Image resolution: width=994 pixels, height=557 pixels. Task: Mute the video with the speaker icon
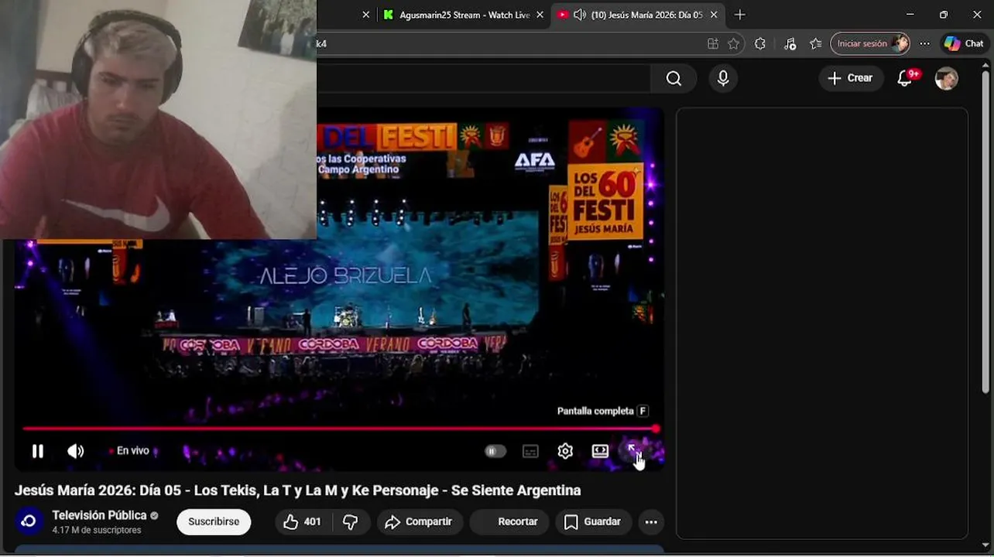pyautogui.click(x=75, y=451)
